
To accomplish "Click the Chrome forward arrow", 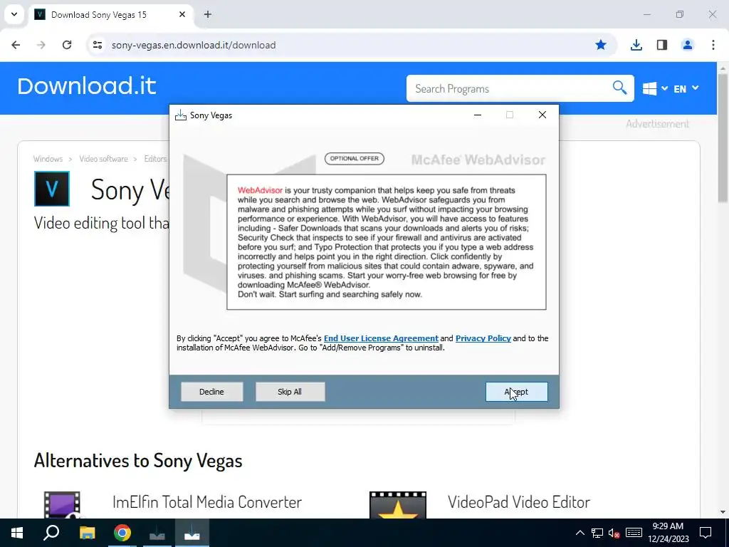I will pyautogui.click(x=41, y=45).
